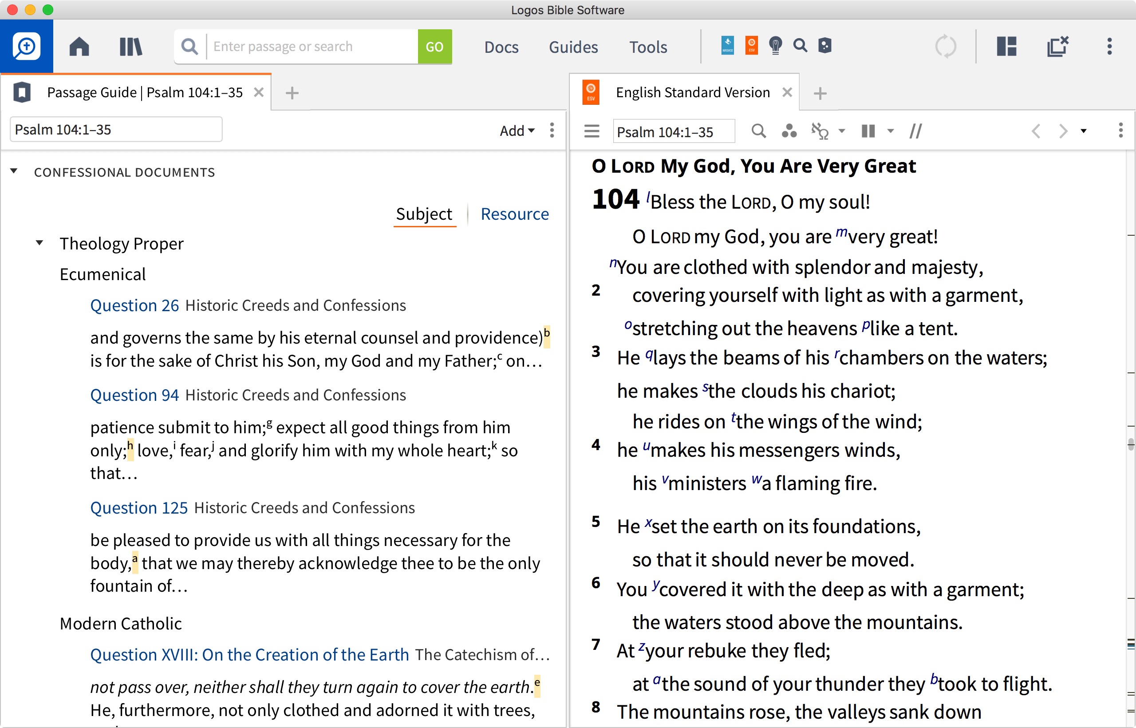This screenshot has height=728, width=1136.
Task: Open the Layouts menu icon
Action: click(x=1006, y=46)
